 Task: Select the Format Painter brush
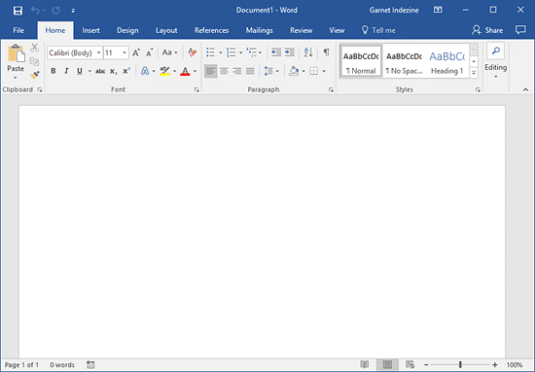point(34,75)
